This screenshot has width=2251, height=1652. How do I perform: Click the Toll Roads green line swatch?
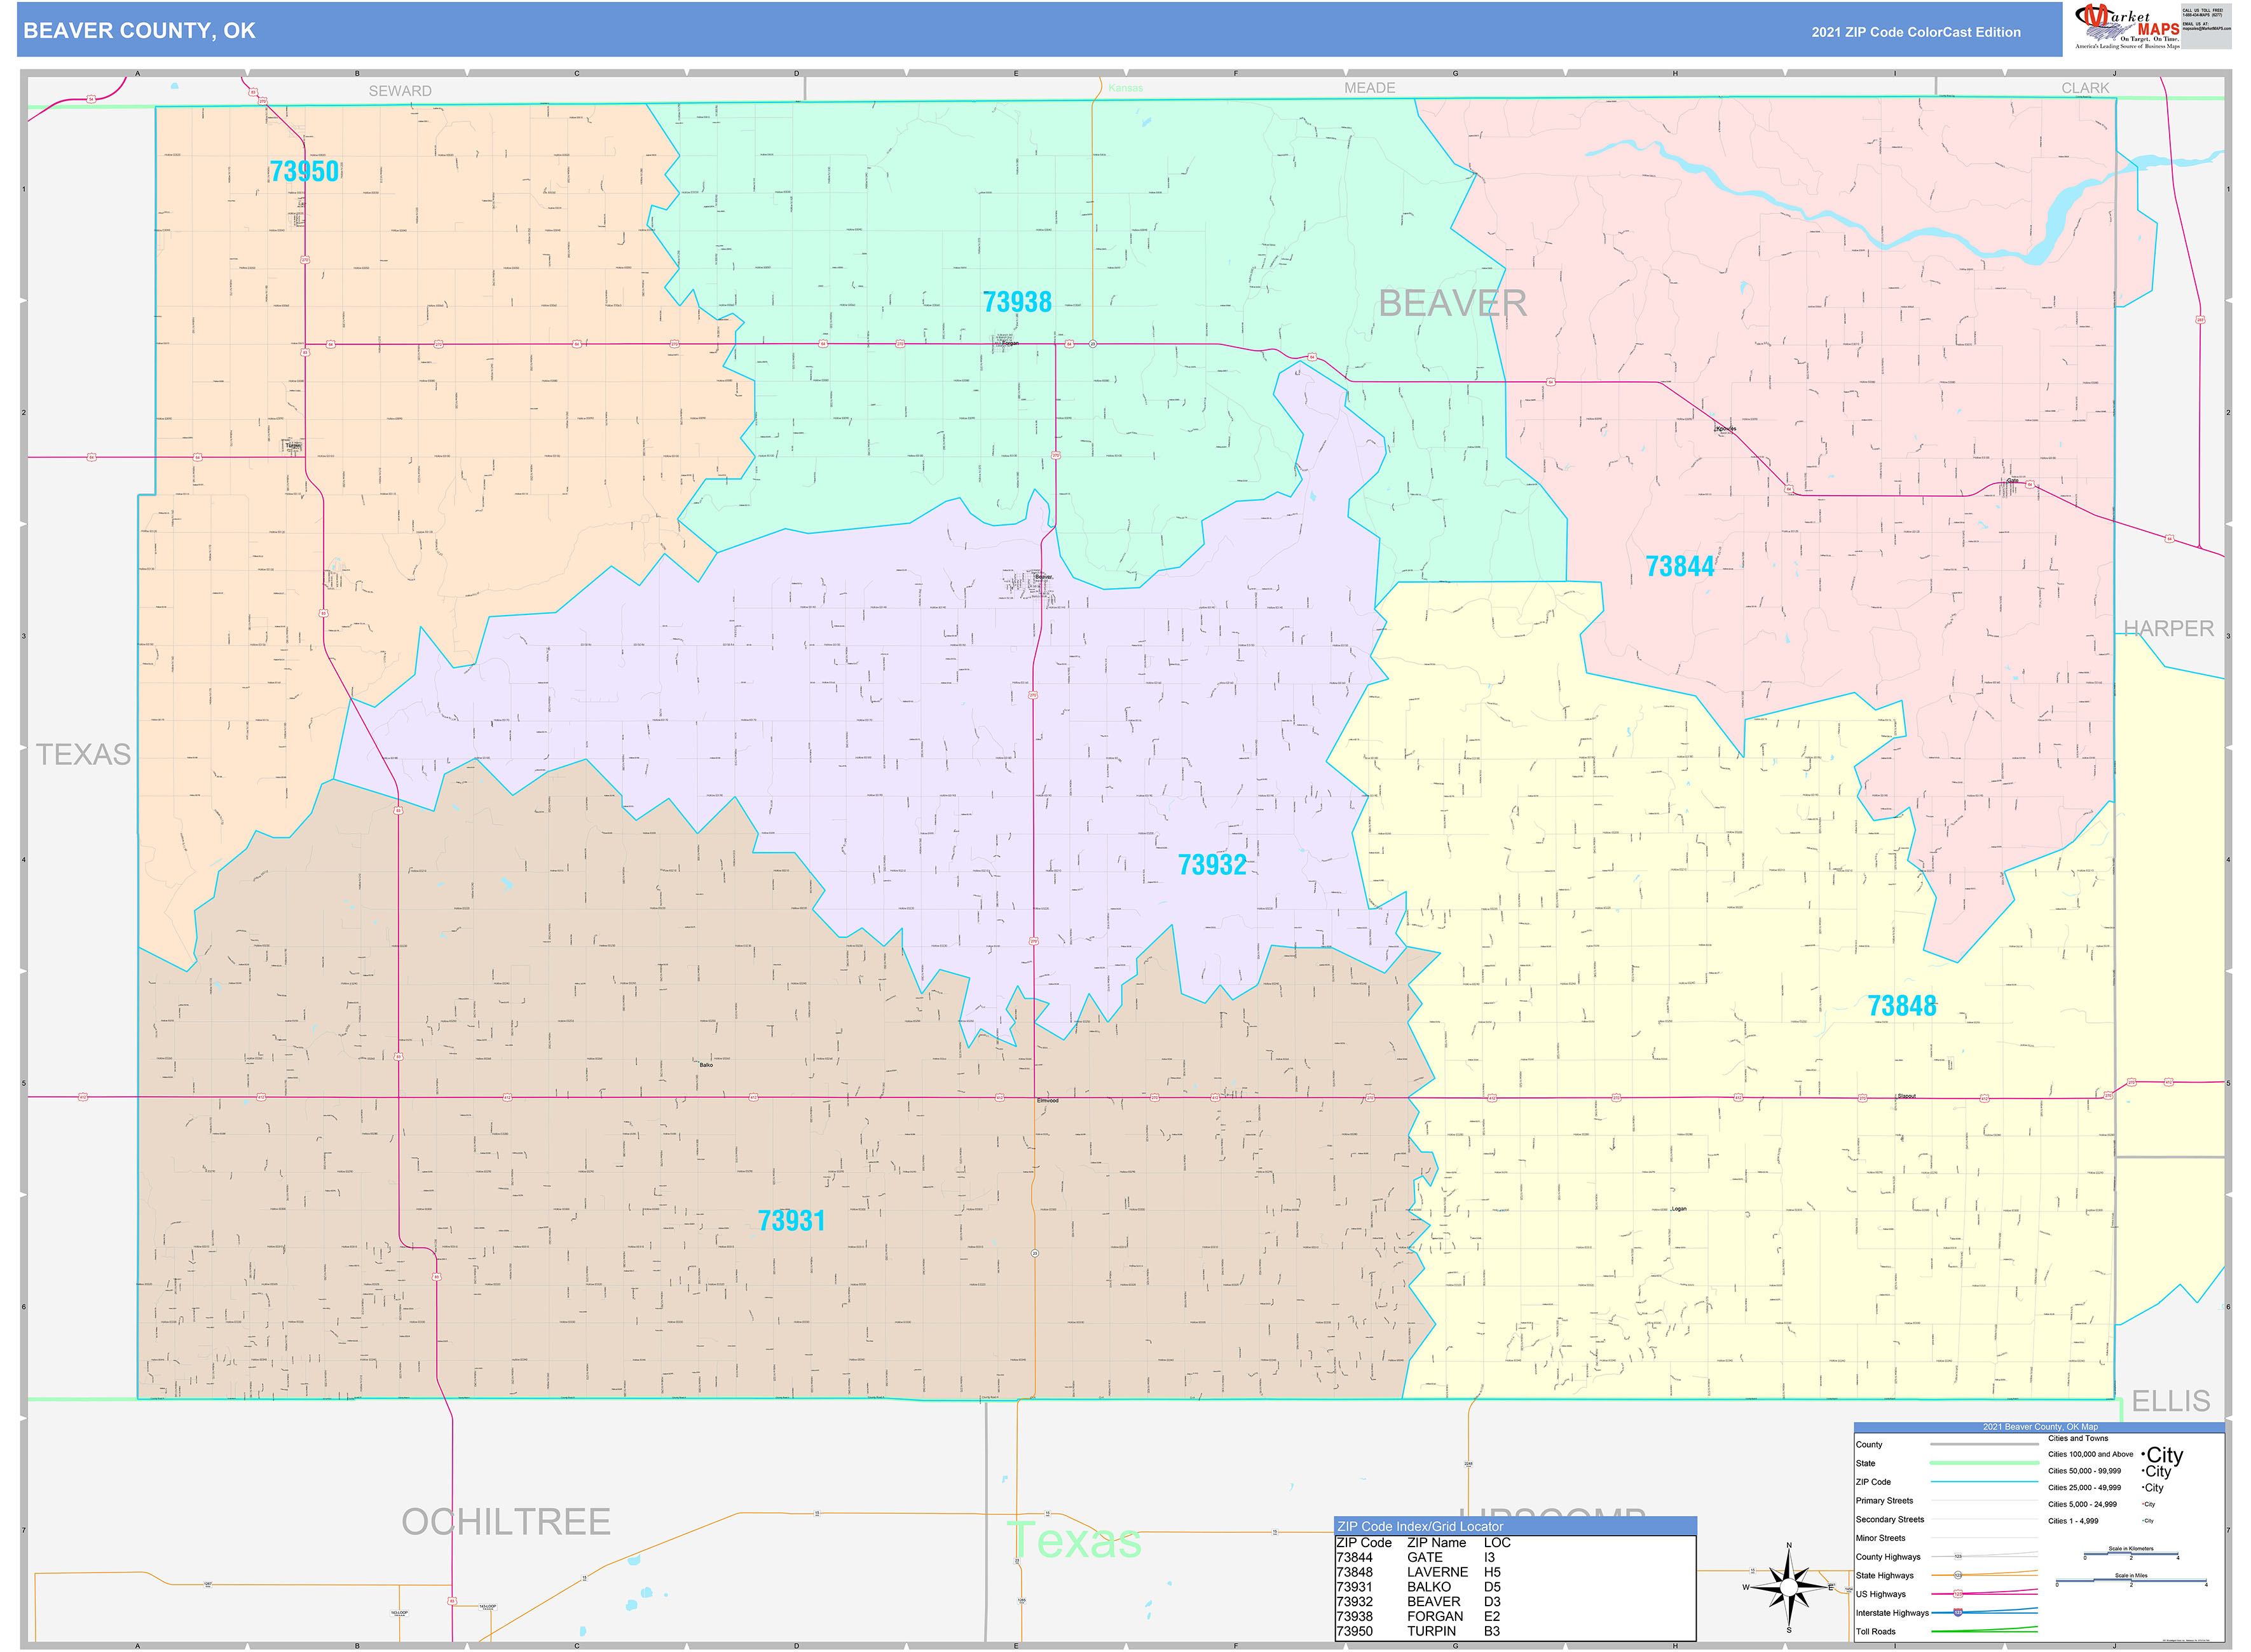pos(1984,1630)
